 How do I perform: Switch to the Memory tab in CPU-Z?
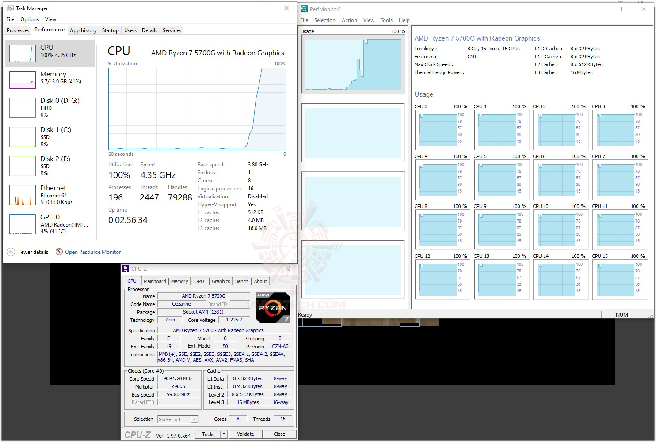[179, 281]
